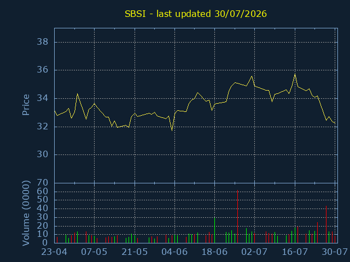Select the 30 price axis label
The width and height of the screenshot is (350, 262).
tap(43, 154)
